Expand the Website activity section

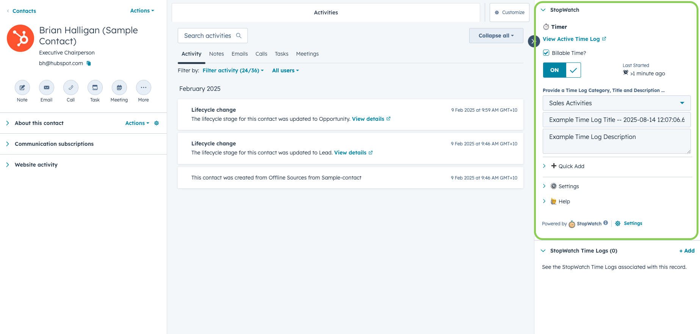[x=8, y=165]
